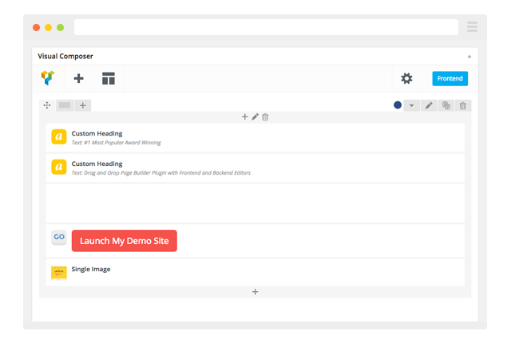Grab the row move handle icon
This screenshot has width=511, height=343.
[47, 105]
